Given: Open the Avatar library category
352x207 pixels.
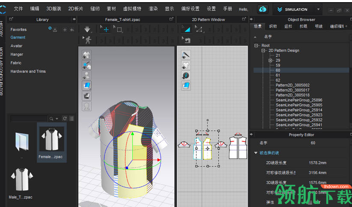Looking at the screenshot, I should pyautogui.click(x=16, y=46).
